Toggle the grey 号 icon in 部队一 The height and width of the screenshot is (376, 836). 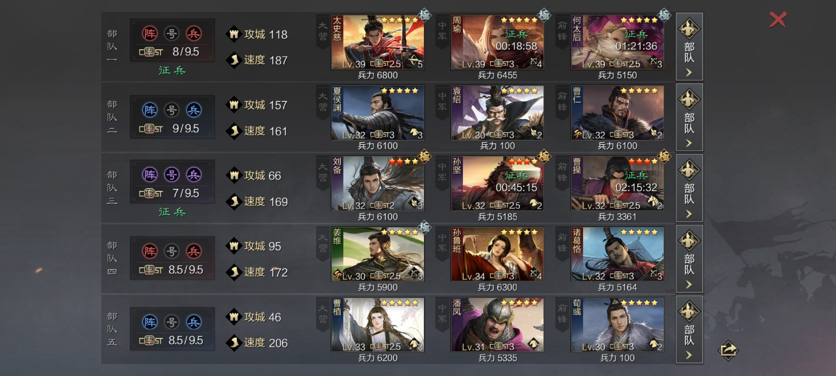[172, 34]
